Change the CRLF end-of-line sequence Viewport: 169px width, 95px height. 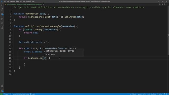tap(149, 94)
